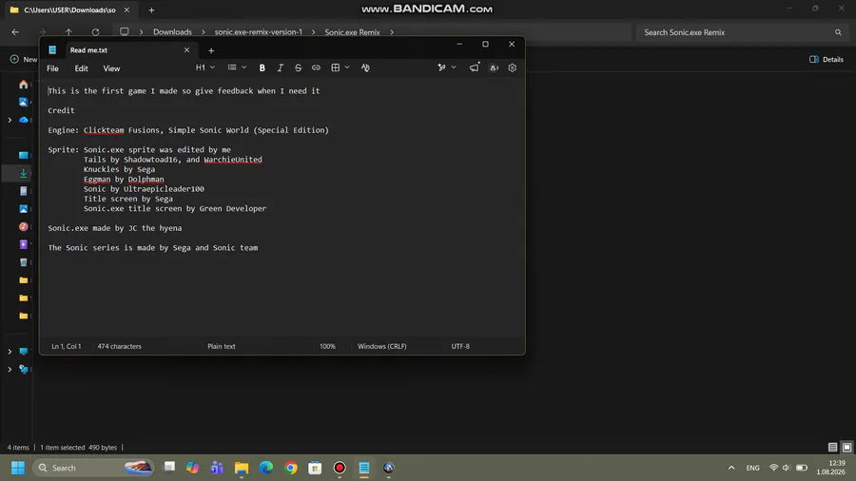Click sonic.exe-remix-version-1 breadcrumb
Screen dimensions: 856x481
258,32
